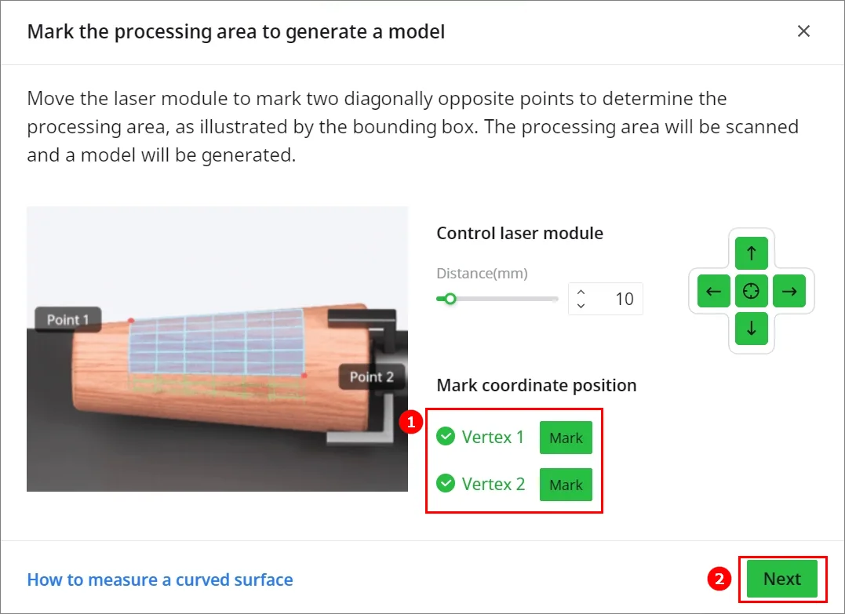Click the Distance value field showing 10

point(606,299)
